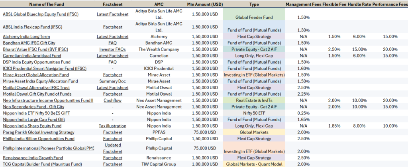Select the AMC column header
The width and height of the screenshot is (408, 167).
coord(159,4)
